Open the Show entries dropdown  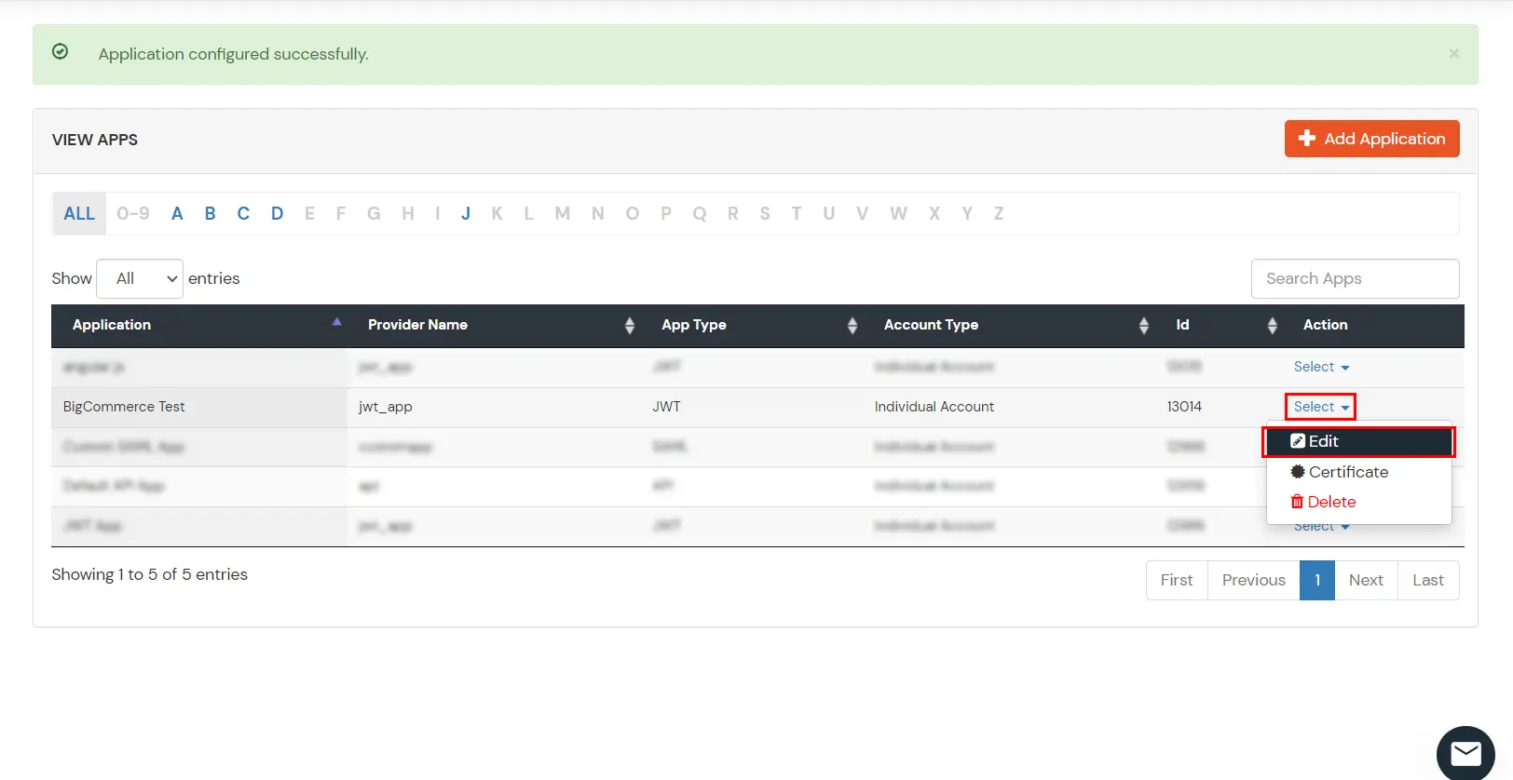click(x=140, y=278)
